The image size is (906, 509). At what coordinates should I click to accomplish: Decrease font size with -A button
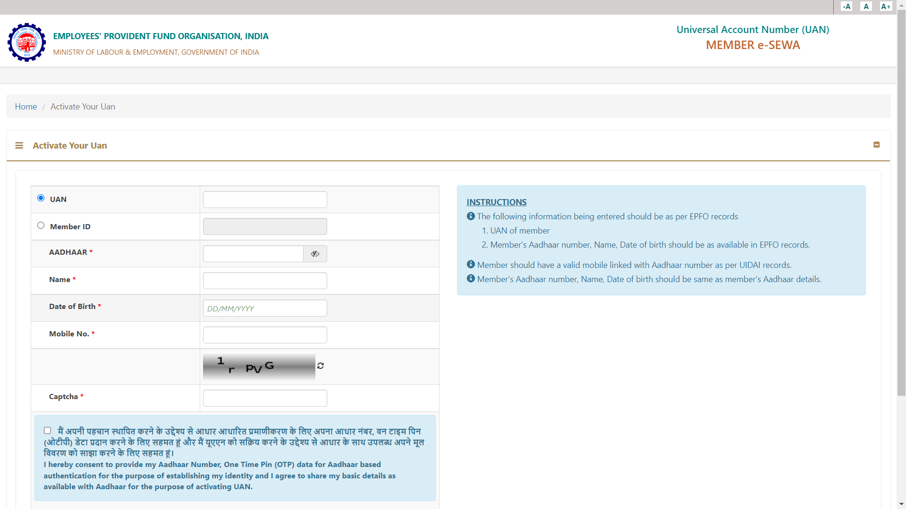coord(847,7)
